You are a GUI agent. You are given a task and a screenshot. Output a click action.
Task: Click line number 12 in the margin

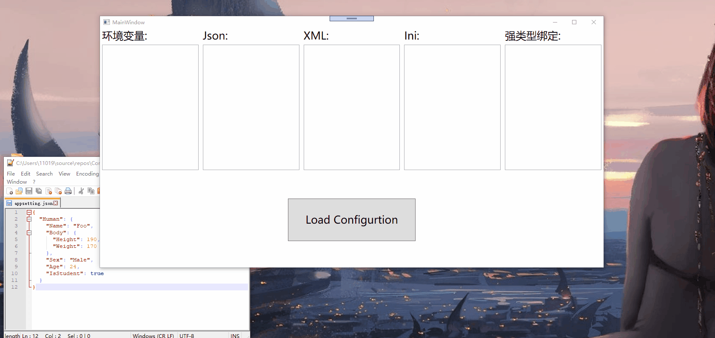pyautogui.click(x=14, y=287)
